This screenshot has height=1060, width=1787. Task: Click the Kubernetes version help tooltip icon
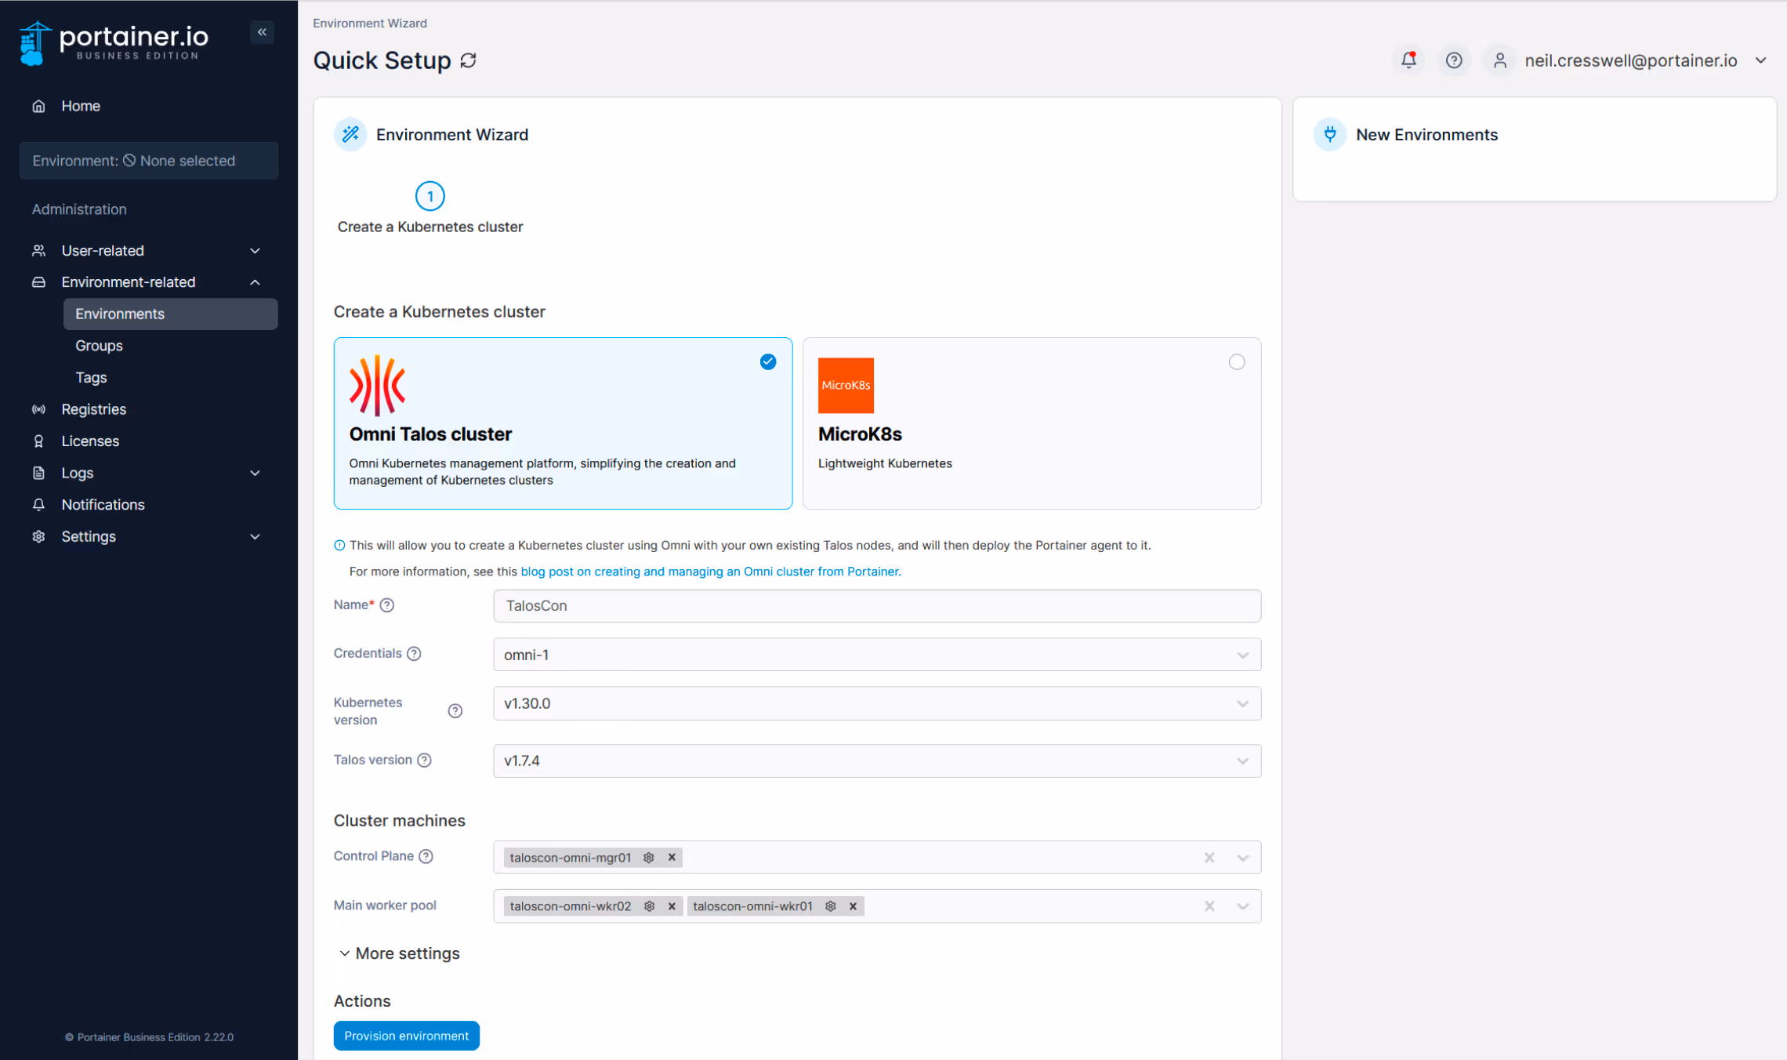pyautogui.click(x=455, y=710)
